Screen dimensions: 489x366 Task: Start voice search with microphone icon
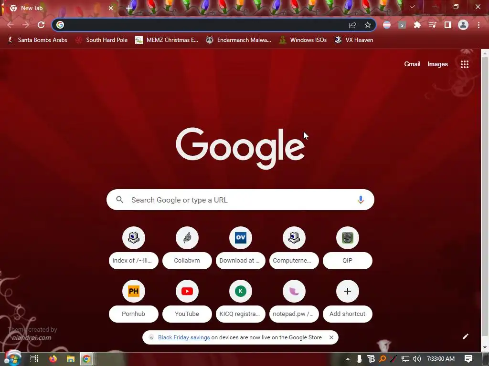(x=361, y=200)
